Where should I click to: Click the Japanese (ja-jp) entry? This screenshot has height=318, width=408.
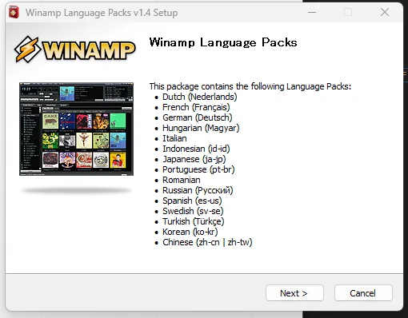194,159
